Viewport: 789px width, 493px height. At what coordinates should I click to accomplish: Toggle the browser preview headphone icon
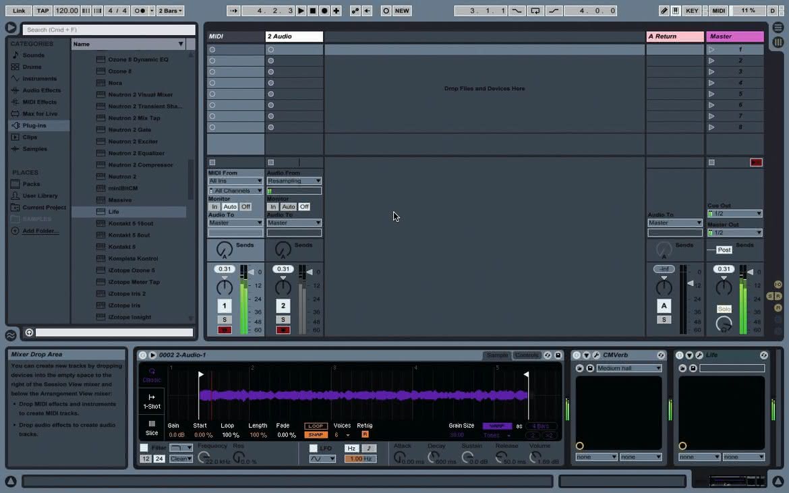coord(29,332)
